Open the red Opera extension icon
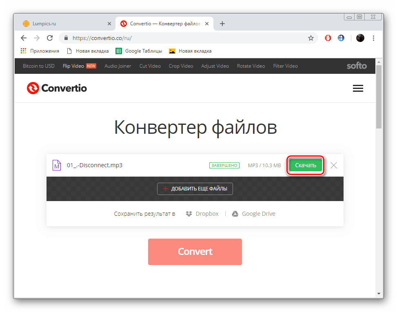397x312 pixels. click(x=328, y=38)
